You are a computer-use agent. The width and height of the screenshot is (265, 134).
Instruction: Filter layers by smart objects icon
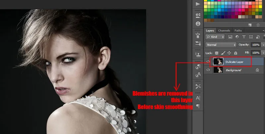(x=258, y=37)
